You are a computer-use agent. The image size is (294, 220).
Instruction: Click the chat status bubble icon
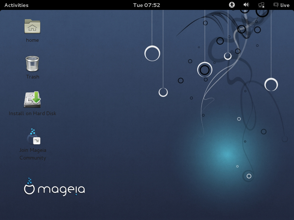[x=276, y=5]
